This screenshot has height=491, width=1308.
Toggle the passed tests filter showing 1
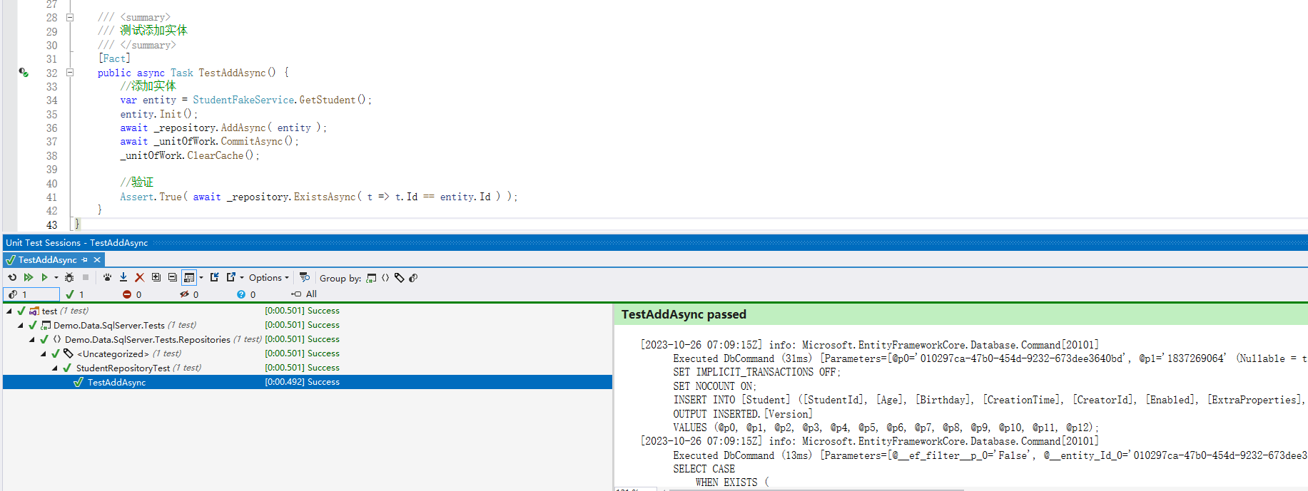75,294
